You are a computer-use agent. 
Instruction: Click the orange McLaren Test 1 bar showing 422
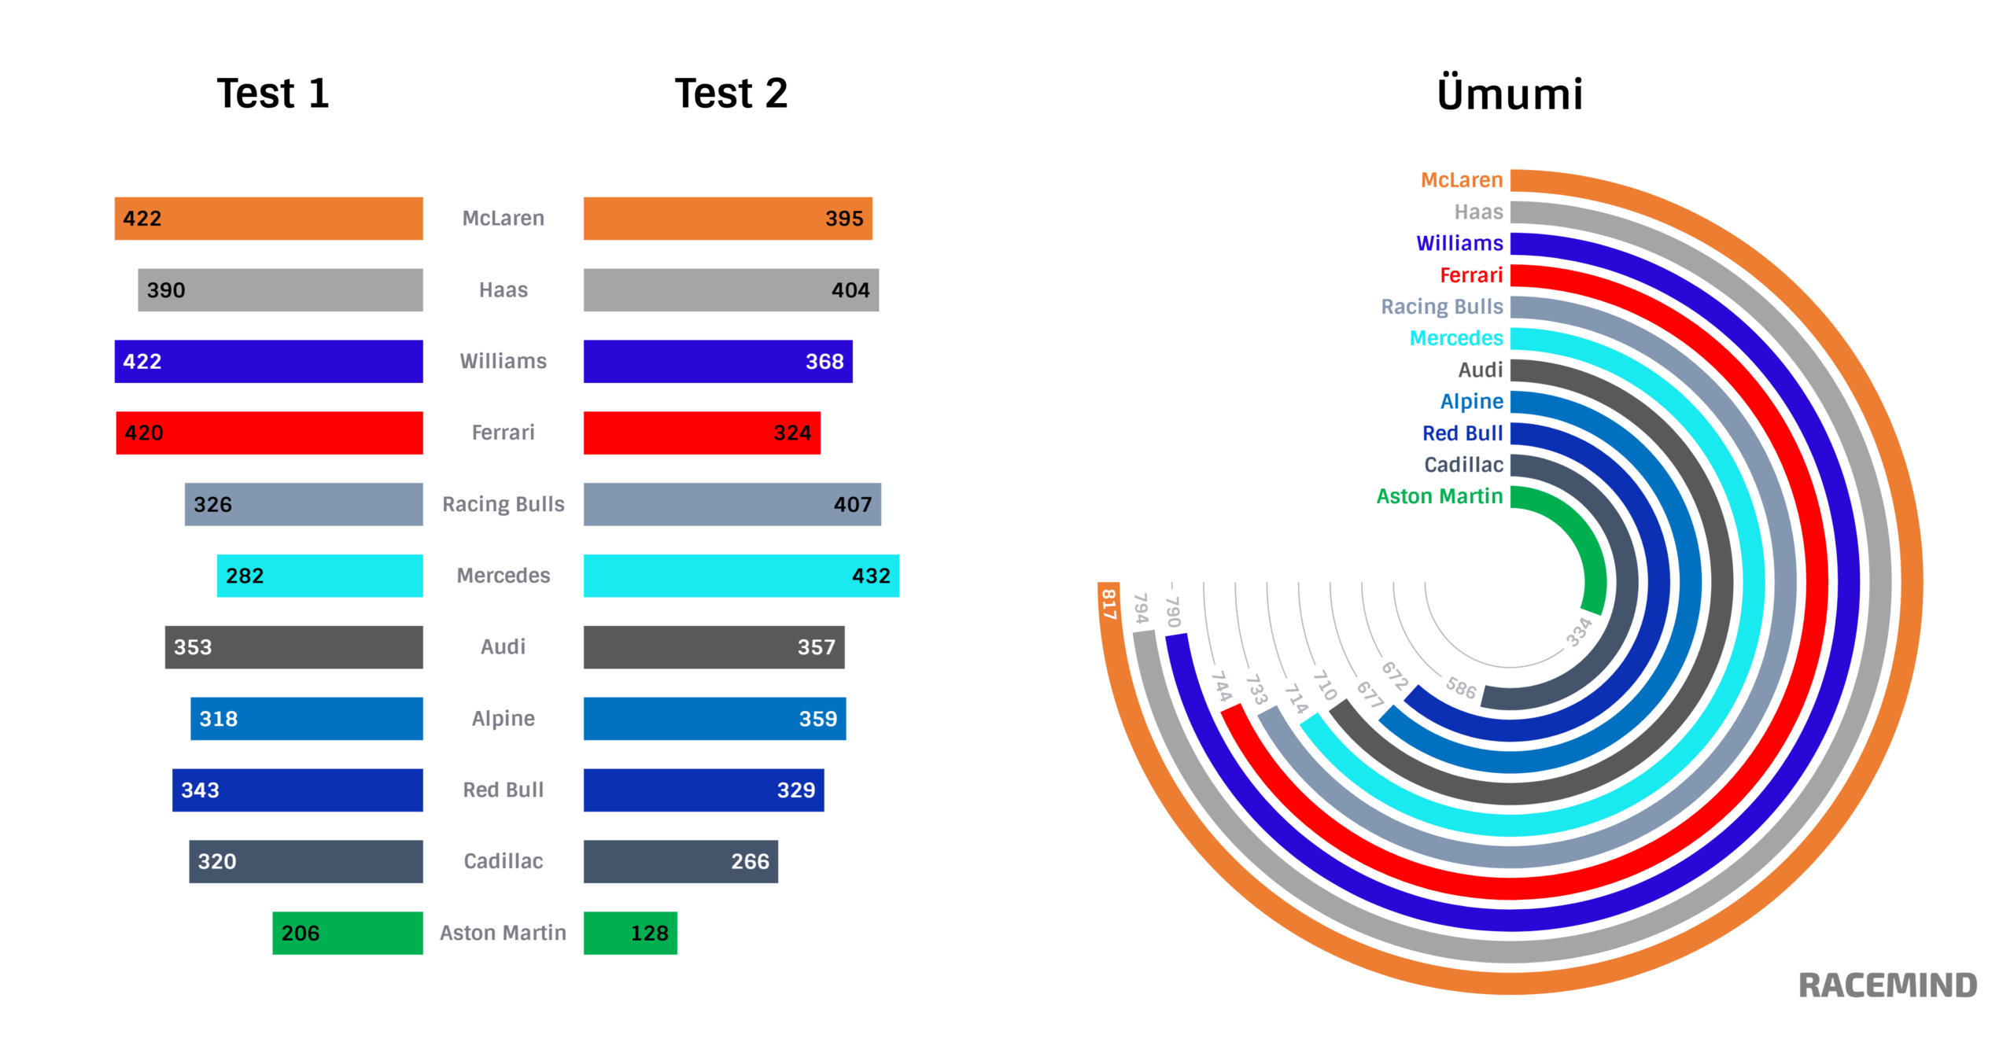(x=268, y=219)
